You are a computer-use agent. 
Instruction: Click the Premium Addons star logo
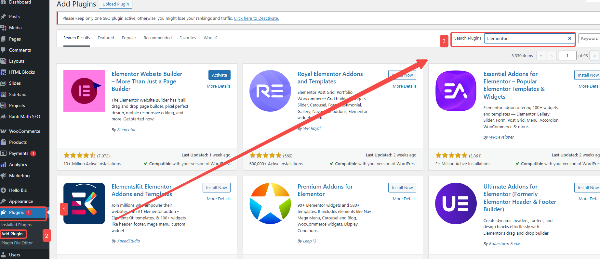coord(270,203)
